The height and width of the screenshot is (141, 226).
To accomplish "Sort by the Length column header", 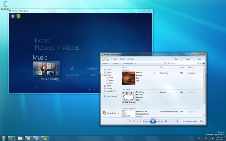I will [x=182, y=67].
